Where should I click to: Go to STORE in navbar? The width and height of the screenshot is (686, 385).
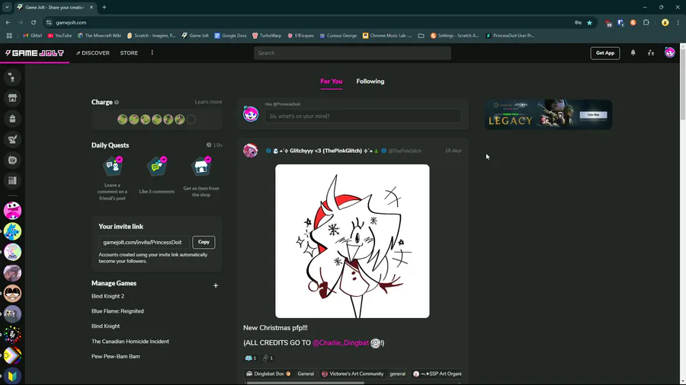(x=129, y=52)
